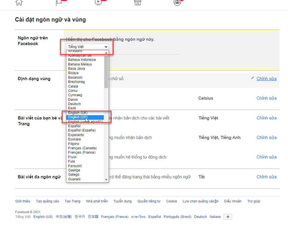The width and height of the screenshot is (288, 228).
Task: Open Nhà phát triển footer link
Action: point(97,201)
